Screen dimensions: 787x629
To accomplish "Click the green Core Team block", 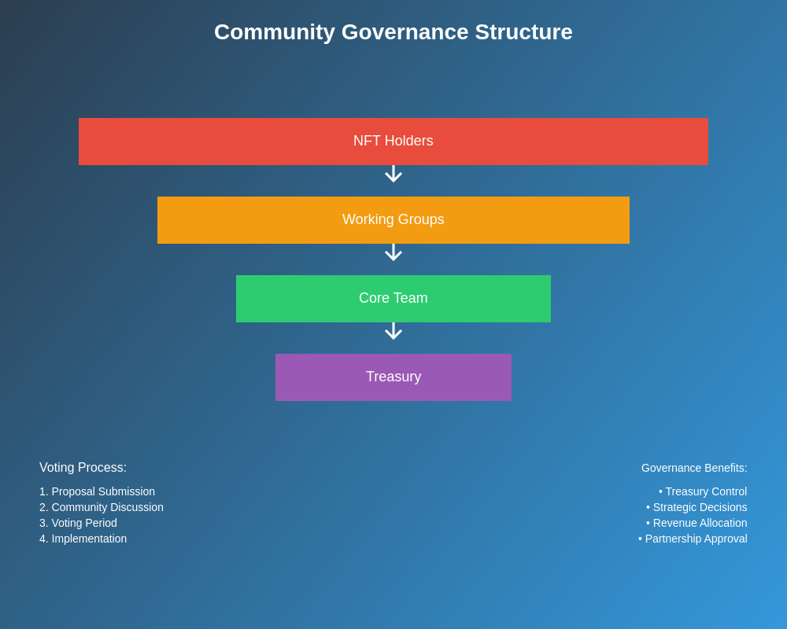I will (x=393, y=299).
